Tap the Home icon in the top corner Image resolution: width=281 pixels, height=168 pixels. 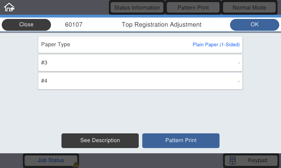(9, 7)
